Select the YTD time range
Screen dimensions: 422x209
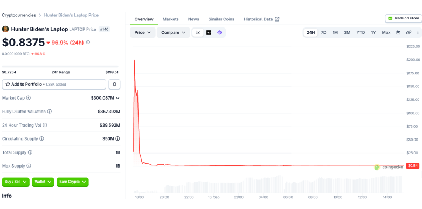pyautogui.click(x=361, y=32)
